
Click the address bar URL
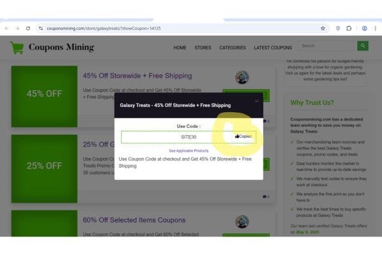[104, 28]
